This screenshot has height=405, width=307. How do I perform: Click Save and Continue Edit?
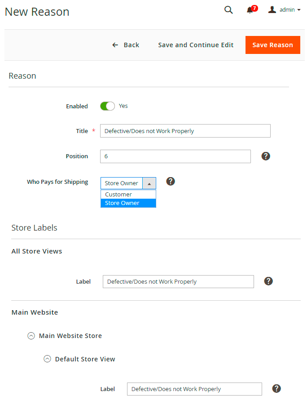pos(196,45)
